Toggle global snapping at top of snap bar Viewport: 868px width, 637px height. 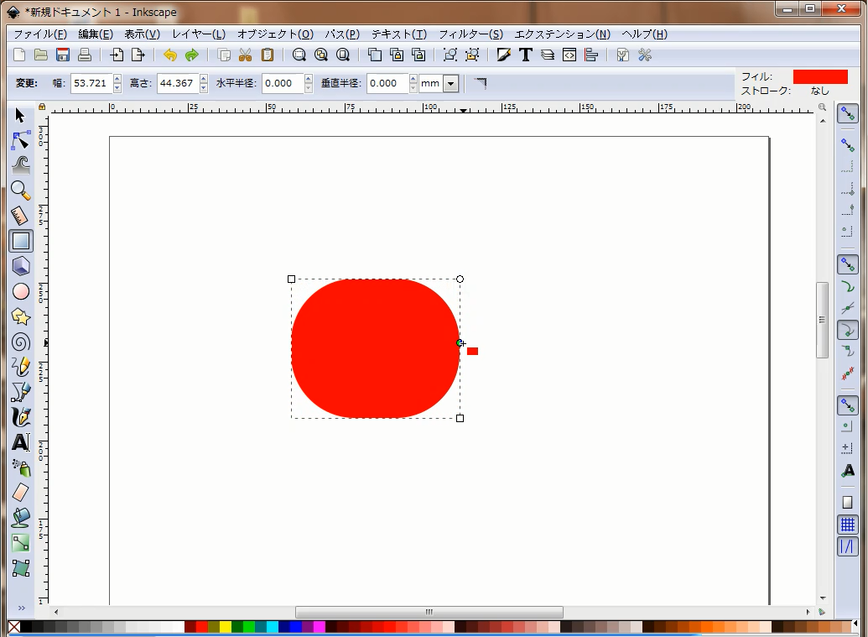[x=847, y=114]
